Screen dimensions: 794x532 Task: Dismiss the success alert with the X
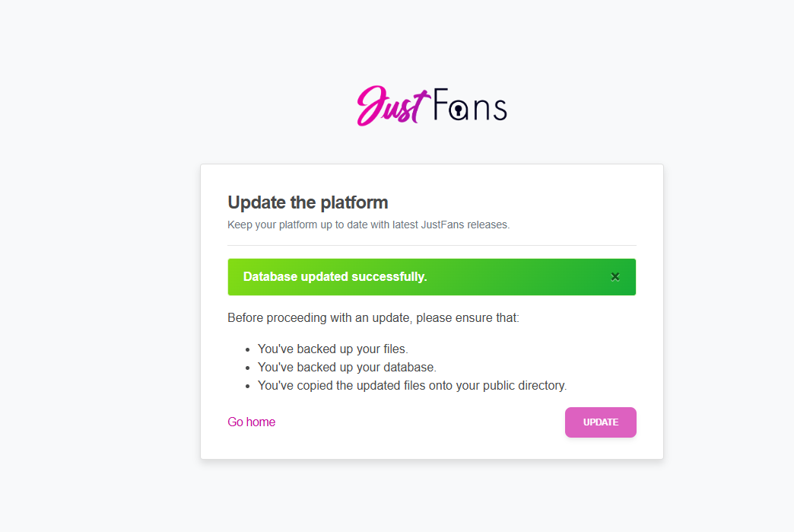pos(615,277)
